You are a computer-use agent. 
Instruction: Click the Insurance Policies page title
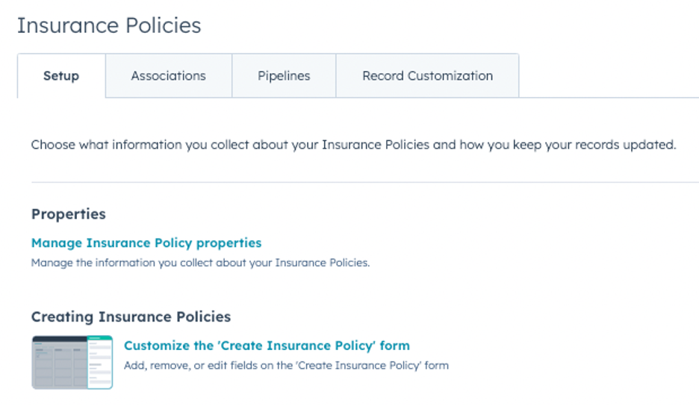click(x=109, y=25)
